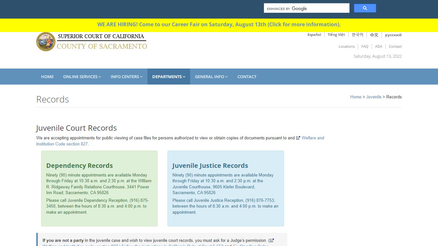Click the Sacramento court seal logo
This screenshot has height=246, width=438.
[46, 42]
